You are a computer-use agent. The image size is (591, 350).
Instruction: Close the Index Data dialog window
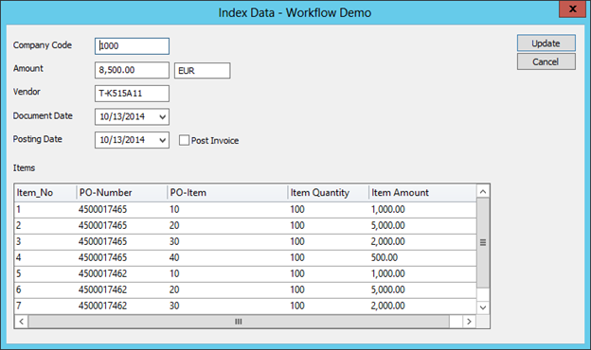[572, 9]
